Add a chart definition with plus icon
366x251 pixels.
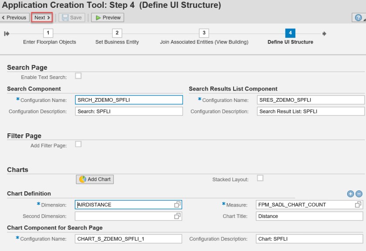click(x=350, y=194)
